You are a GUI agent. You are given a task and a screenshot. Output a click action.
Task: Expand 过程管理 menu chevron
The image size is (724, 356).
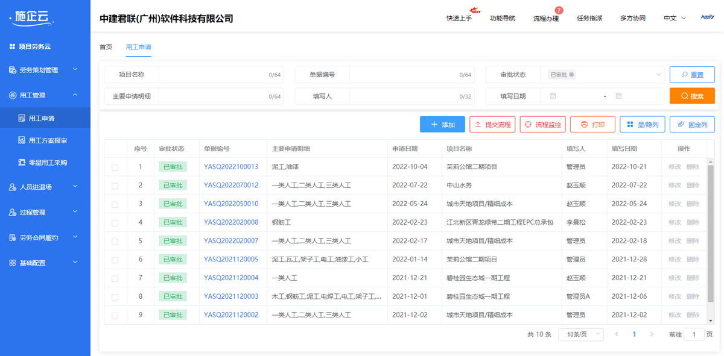[75, 212]
